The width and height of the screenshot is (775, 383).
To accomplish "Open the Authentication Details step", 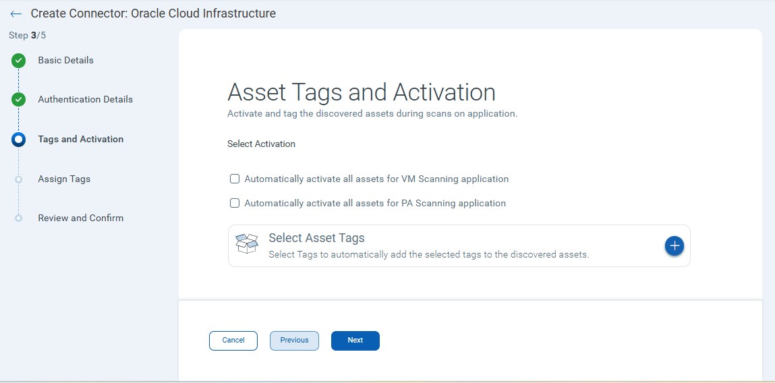I will tap(86, 99).
